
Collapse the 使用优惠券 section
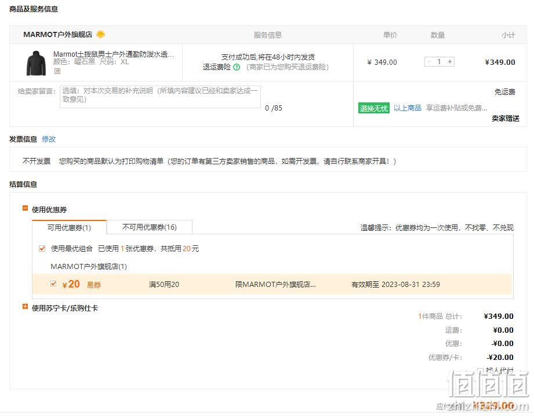pyautogui.click(x=25, y=208)
